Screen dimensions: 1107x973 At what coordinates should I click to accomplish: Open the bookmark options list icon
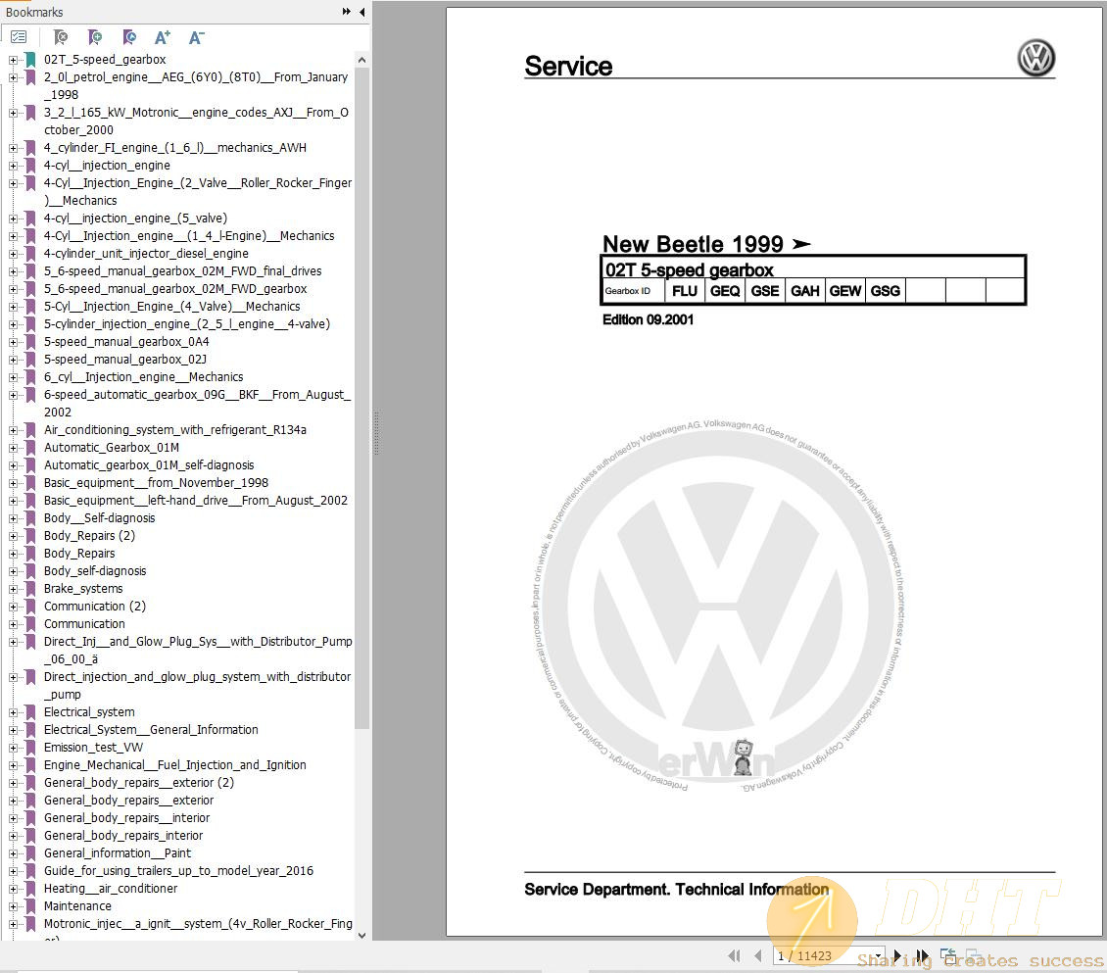pos(19,36)
